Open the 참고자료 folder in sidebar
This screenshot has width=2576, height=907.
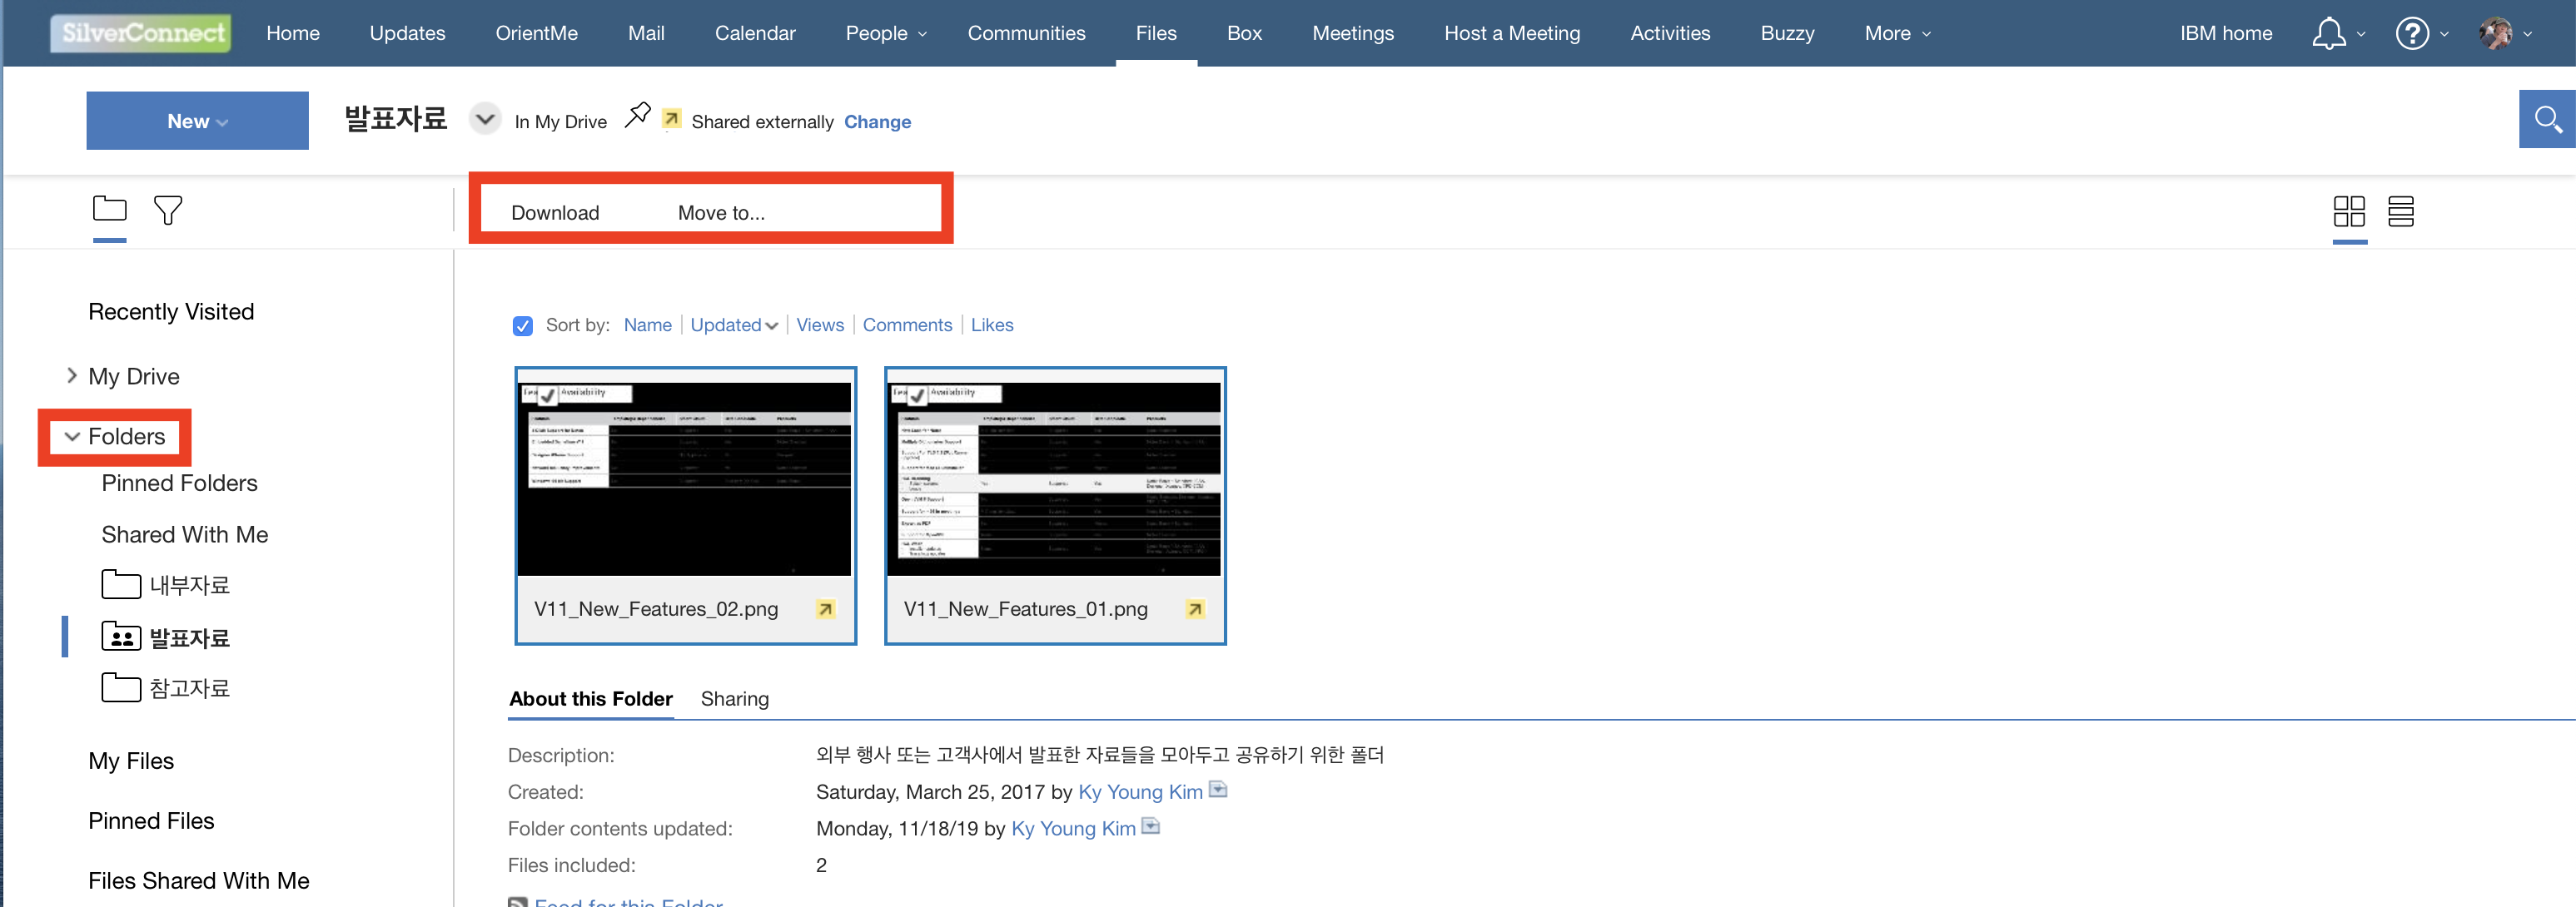188,688
